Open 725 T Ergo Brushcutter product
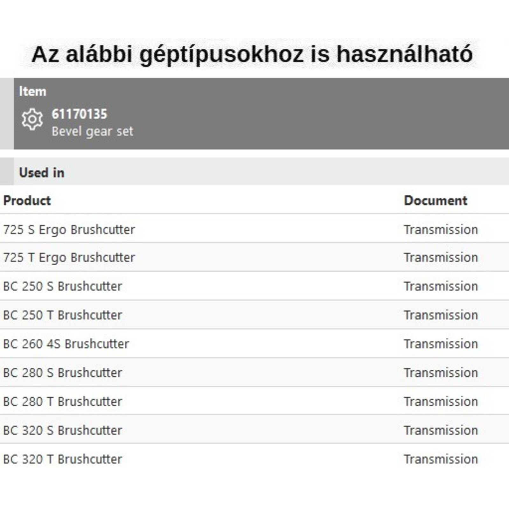This screenshot has height=509, width=509. coord(69,257)
